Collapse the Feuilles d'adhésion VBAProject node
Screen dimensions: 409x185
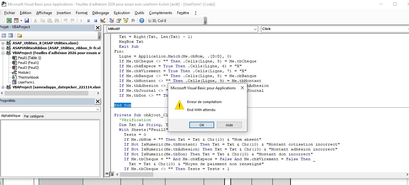[x=3, y=53]
